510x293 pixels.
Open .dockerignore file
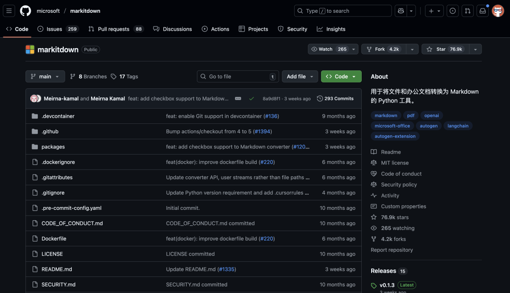[58, 162]
